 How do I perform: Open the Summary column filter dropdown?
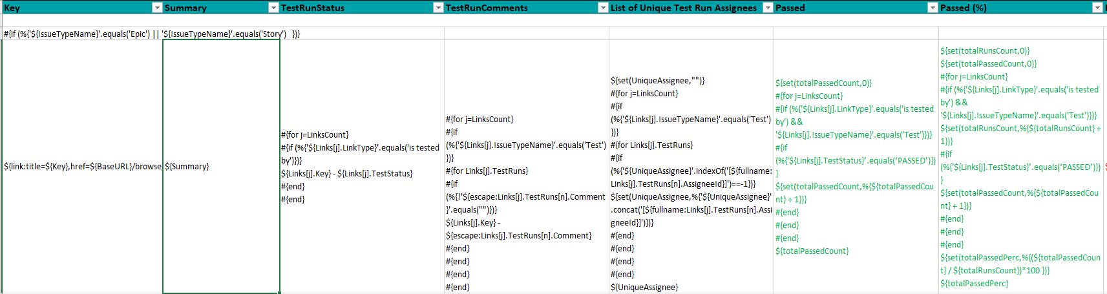click(x=273, y=8)
